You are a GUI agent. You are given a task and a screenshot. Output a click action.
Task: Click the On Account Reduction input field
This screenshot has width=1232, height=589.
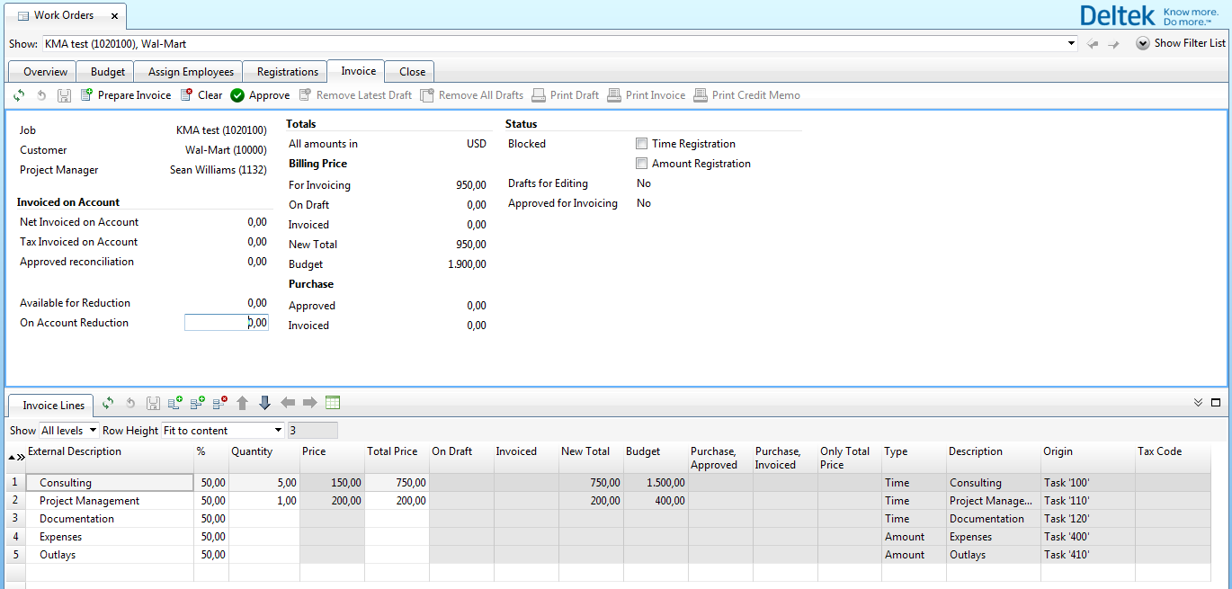click(x=226, y=323)
